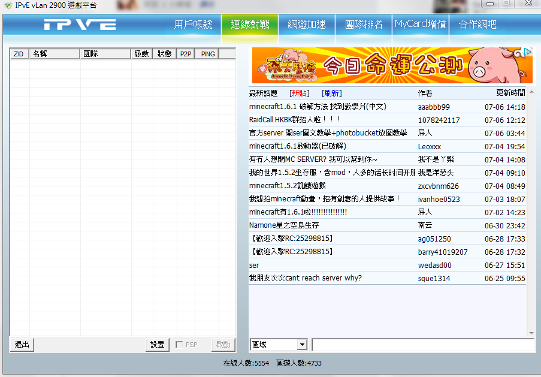Click the 設置 button

[x=158, y=344]
